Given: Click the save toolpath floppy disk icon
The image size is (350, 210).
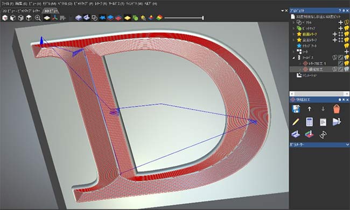Looking at the screenshot, I should tap(296, 109).
